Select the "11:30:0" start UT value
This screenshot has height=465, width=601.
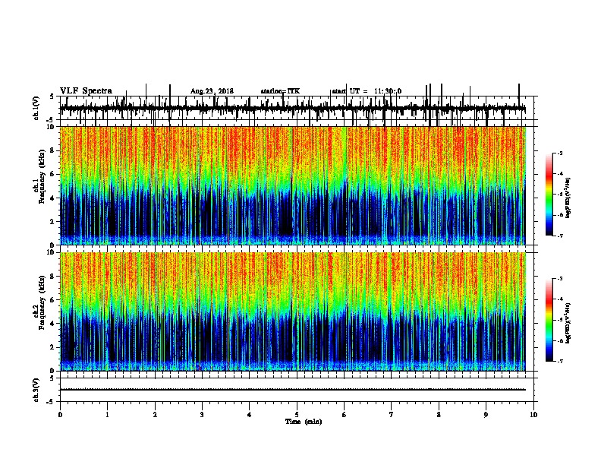[388, 91]
